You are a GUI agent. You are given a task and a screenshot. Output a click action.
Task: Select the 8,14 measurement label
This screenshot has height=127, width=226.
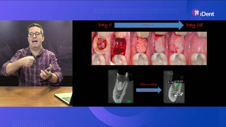[x=170, y=82]
